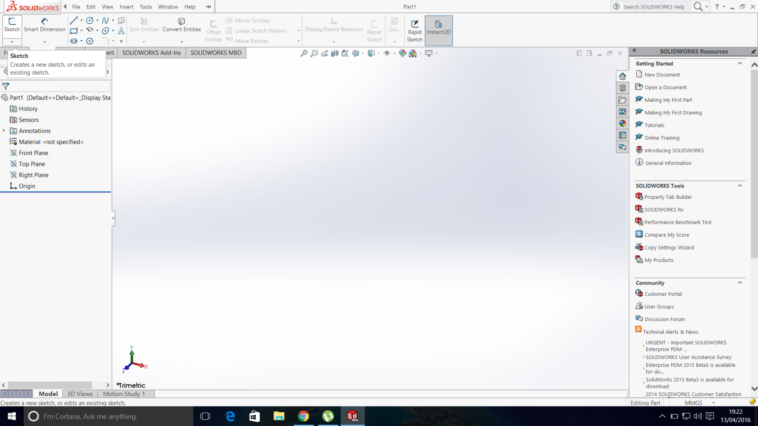This screenshot has height=426, width=758.
Task: Click Cortana search box on taskbar
Action: click(108, 416)
